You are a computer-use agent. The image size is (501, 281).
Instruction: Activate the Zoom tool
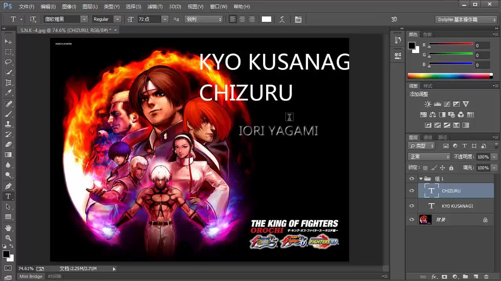(8, 237)
